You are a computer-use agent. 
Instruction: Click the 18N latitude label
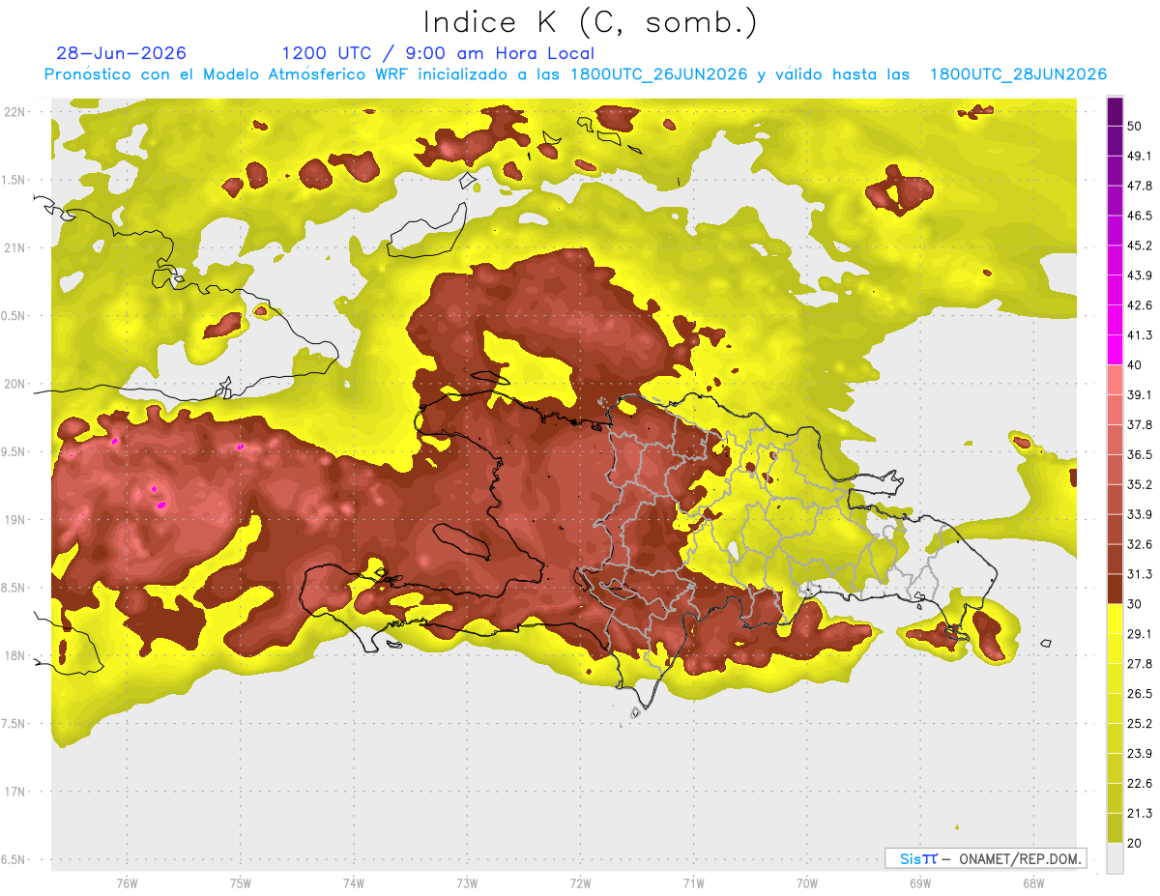coord(15,655)
